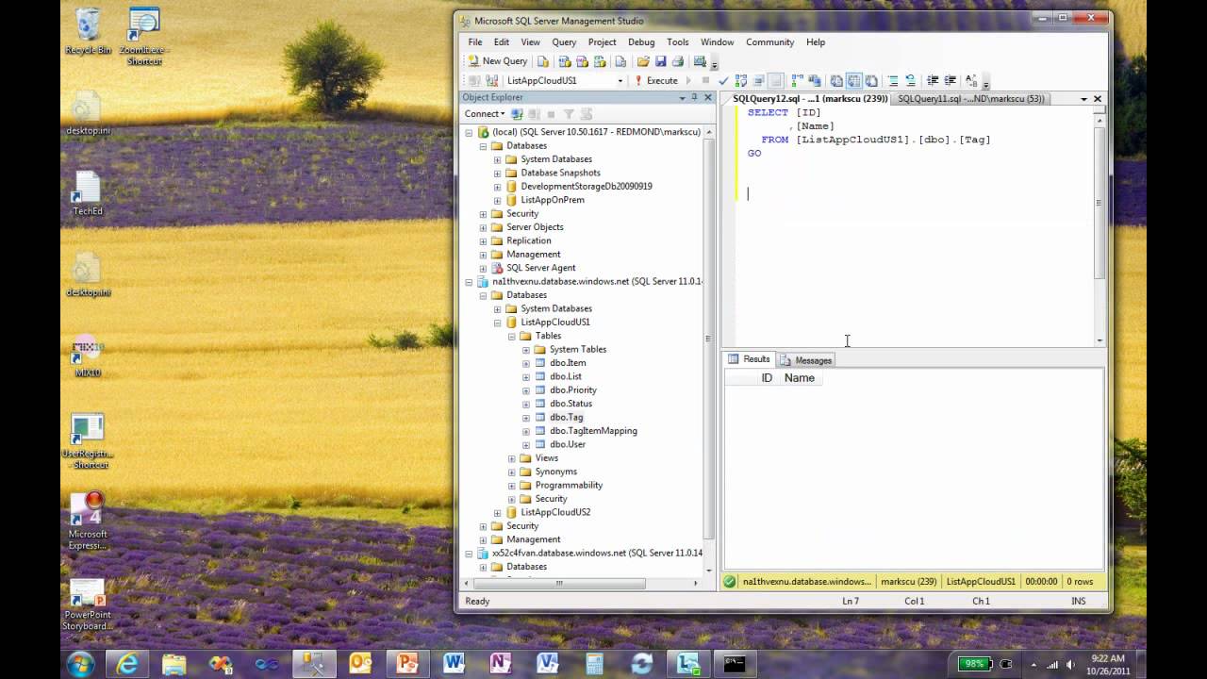Select dbo.User table in tree
This screenshot has width=1207, height=679.
click(568, 444)
